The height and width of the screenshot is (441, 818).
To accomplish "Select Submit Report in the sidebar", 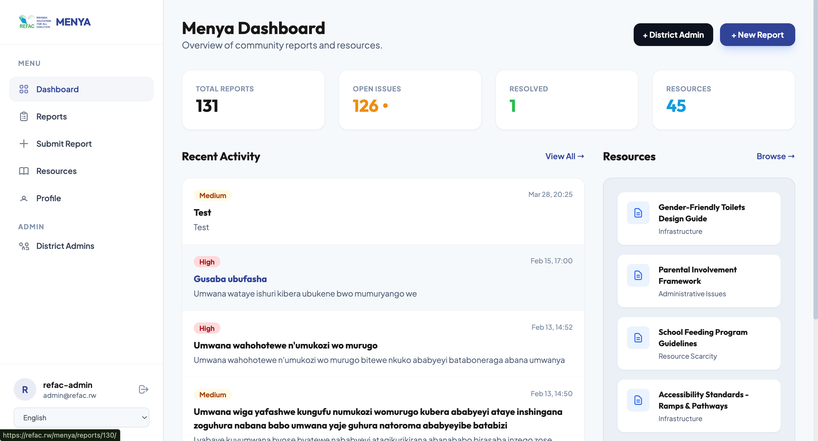I will click(x=81, y=144).
